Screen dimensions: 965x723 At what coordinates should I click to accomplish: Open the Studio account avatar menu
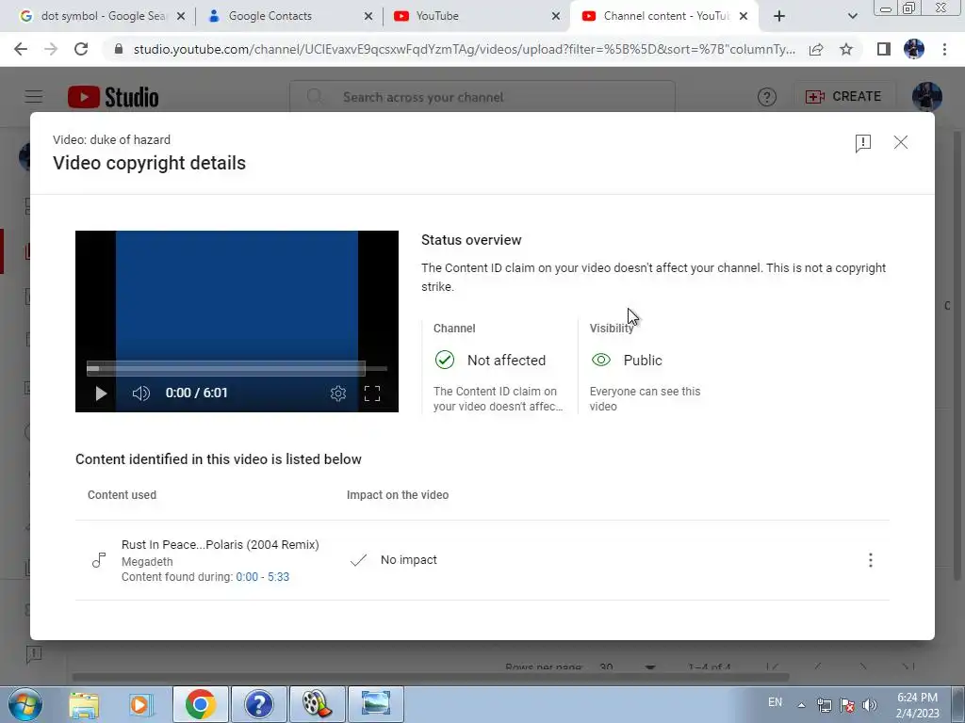pos(927,97)
